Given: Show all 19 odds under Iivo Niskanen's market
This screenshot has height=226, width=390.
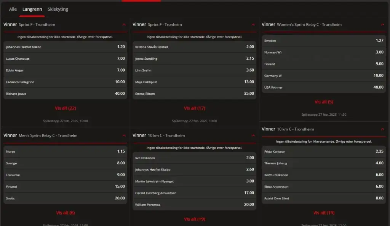Looking at the screenshot, I should [195, 219].
